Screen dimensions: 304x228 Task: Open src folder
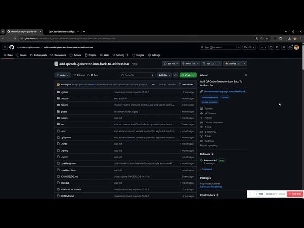(63, 124)
